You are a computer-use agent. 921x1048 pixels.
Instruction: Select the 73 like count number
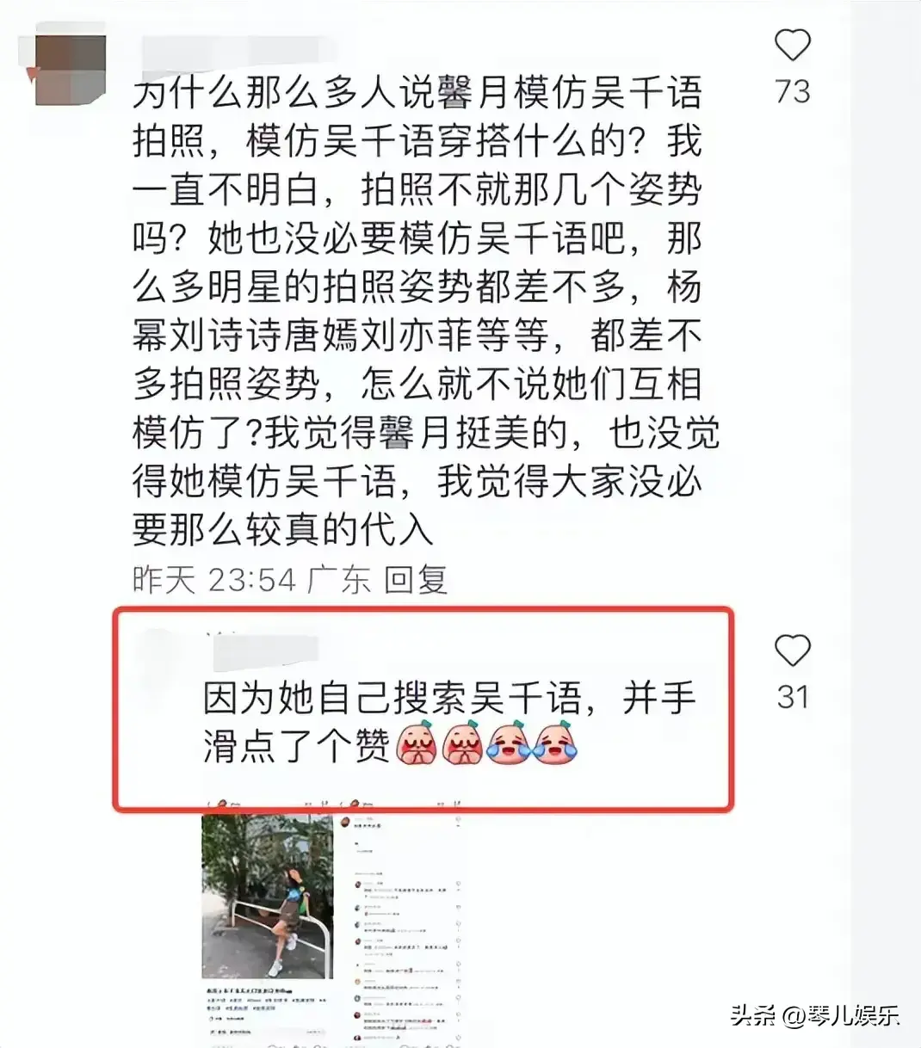click(x=792, y=90)
